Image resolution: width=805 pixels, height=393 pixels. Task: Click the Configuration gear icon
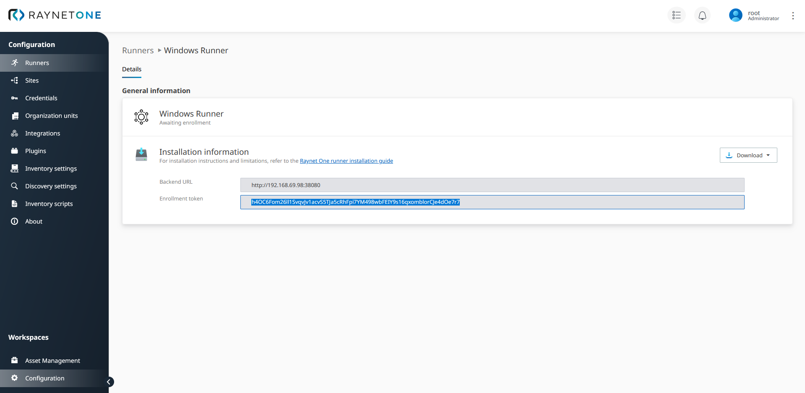15,378
